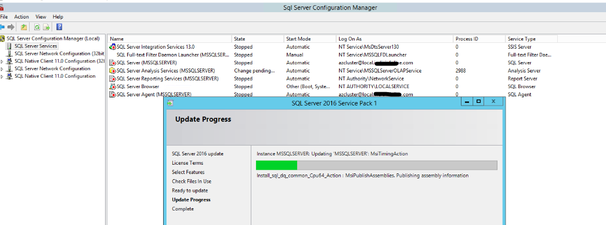
Task: Click the Configuration Manager (Local) root icon
Action: pyautogui.click(x=3, y=38)
